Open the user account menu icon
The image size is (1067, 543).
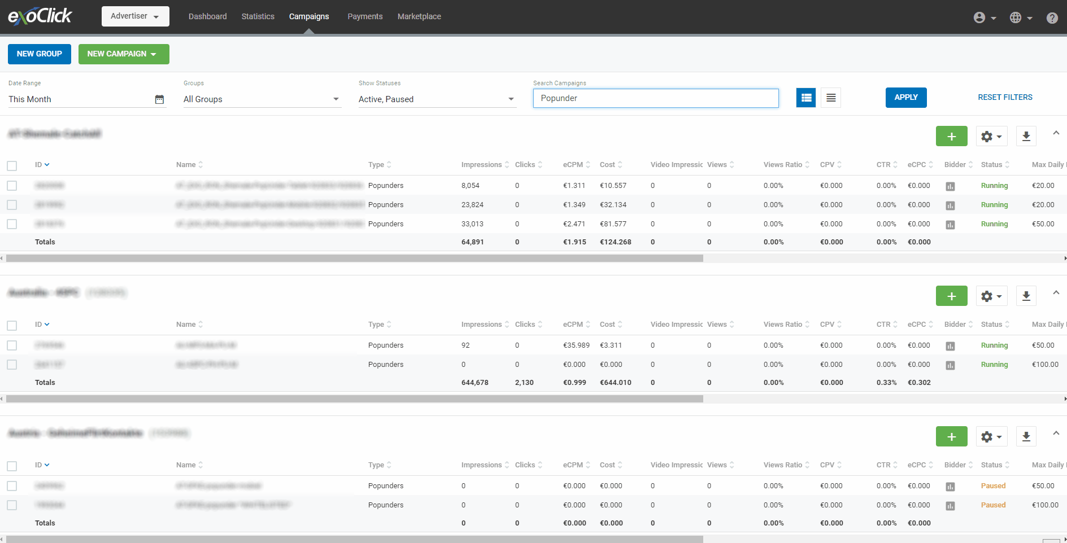pyautogui.click(x=985, y=17)
